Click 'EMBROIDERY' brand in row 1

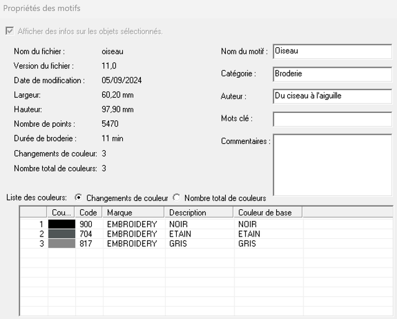point(132,224)
